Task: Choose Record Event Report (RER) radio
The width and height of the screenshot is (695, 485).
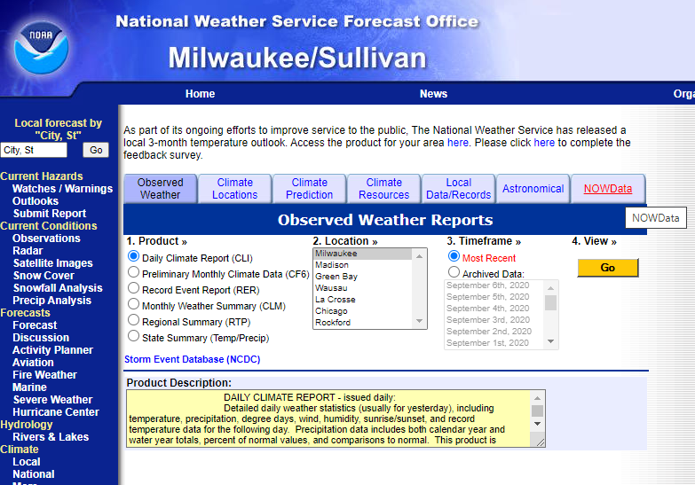Action: tap(133, 288)
